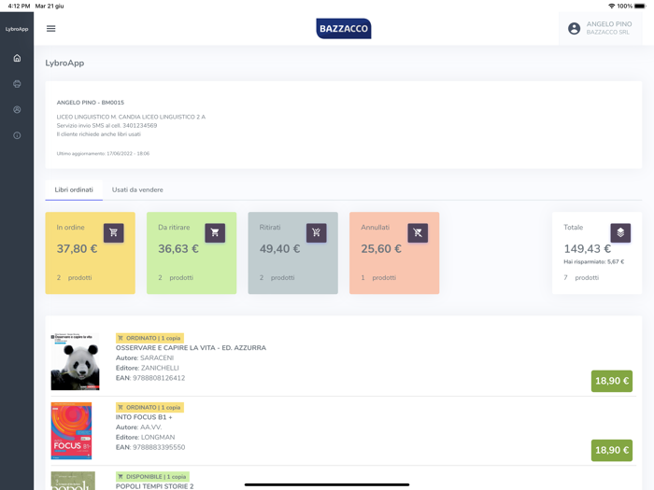This screenshot has width=654, height=490.
Task: Select the Annullati 25,60 € card
Action: point(394,253)
